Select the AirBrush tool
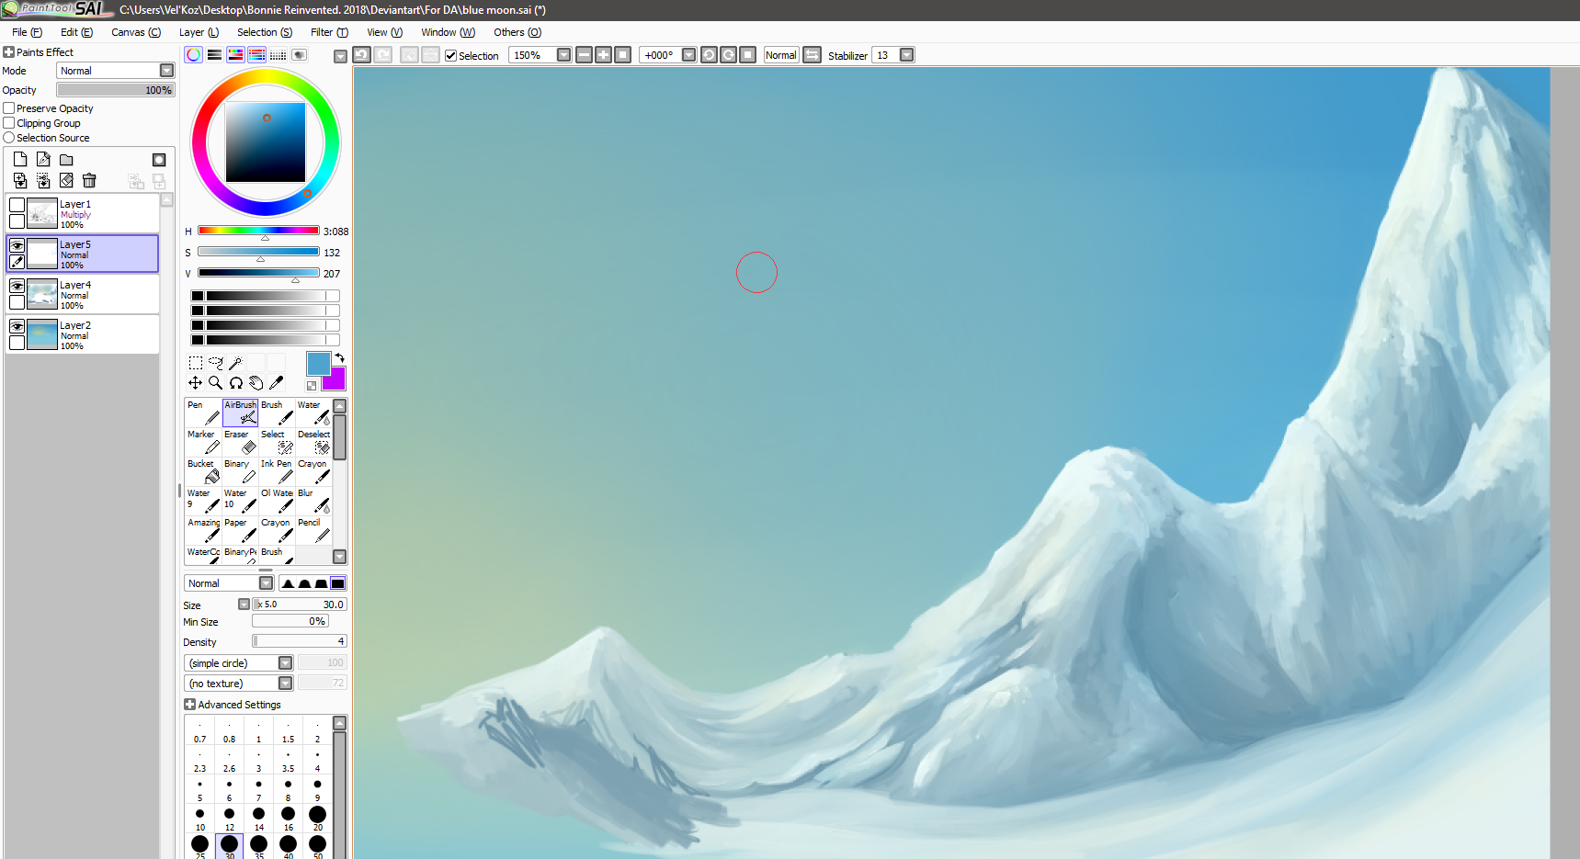This screenshot has height=859, width=1580. pyautogui.click(x=240, y=413)
